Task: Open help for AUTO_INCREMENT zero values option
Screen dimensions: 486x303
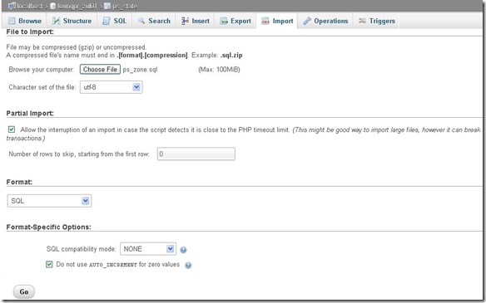Action: pyautogui.click(x=188, y=266)
